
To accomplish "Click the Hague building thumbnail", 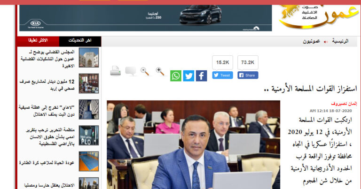I will (89, 109).
